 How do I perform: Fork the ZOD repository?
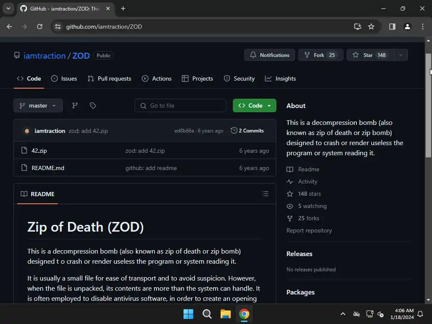(x=321, y=55)
